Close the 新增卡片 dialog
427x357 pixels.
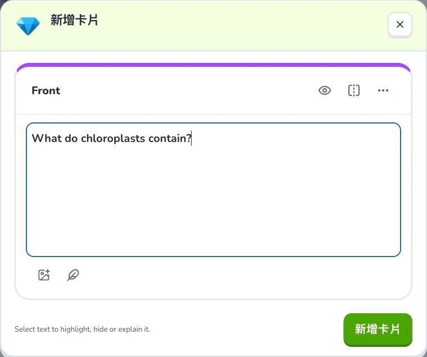[400, 25]
